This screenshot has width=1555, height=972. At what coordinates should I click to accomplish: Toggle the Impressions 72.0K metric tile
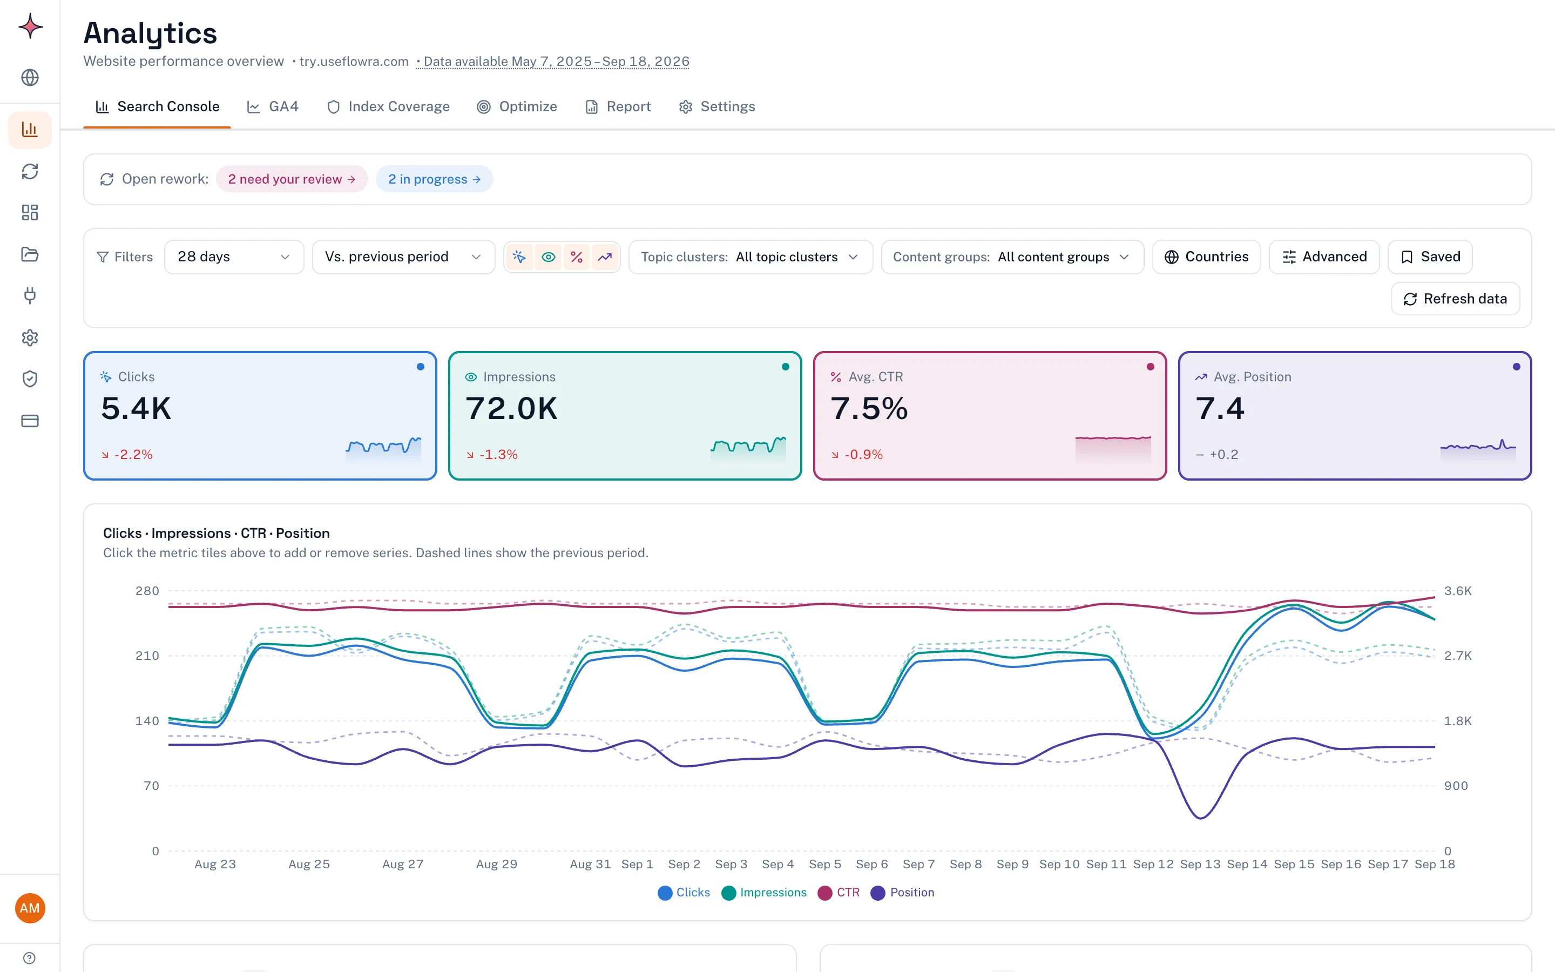pos(625,415)
